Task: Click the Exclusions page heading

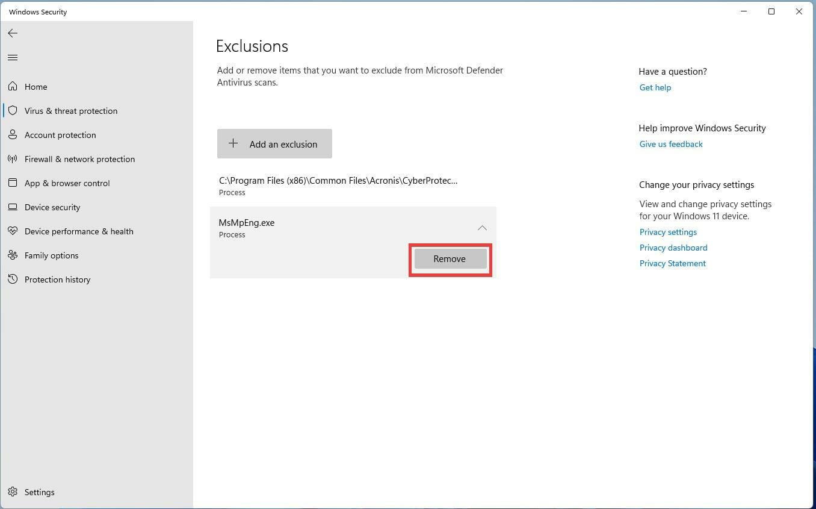Action: point(252,46)
